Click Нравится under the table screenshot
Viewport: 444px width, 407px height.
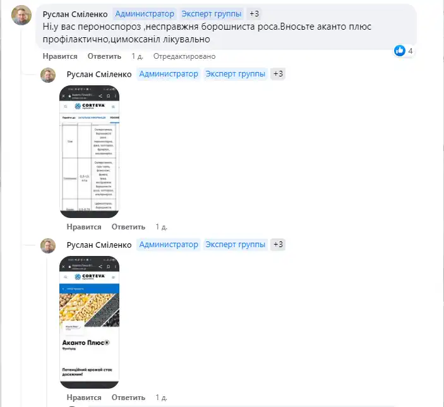84,227
